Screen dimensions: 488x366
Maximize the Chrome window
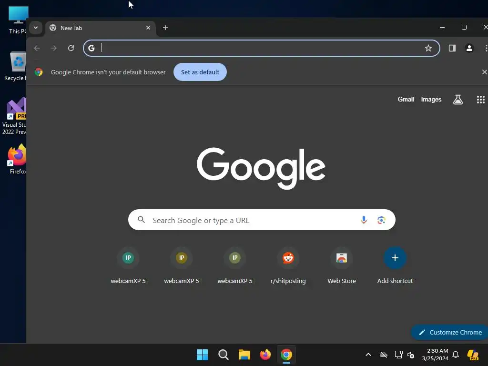pos(464,27)
